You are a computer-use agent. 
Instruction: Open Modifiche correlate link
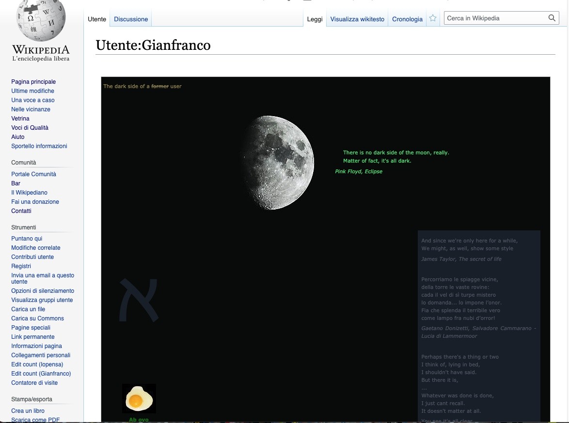pyautogui.click(x=36, y=248)
